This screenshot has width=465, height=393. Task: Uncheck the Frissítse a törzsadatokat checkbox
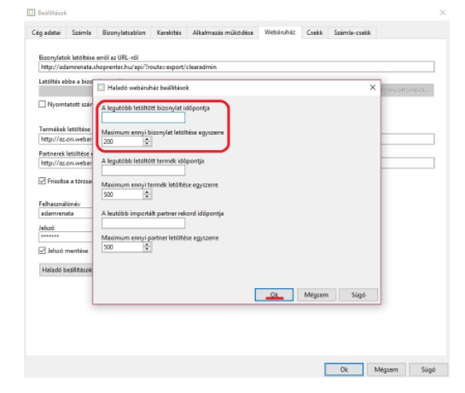(x=42, y=181)
